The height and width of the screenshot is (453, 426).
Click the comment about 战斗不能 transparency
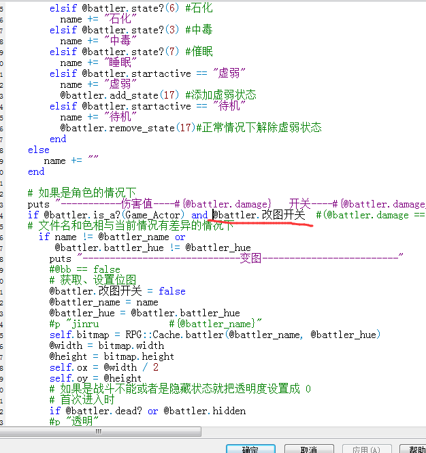(x=180, y=389)
